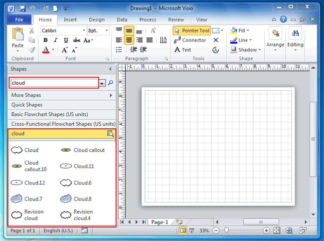The image size is (324, 241).
Task: Switch to the Insert tab
Action: point(70,19)
